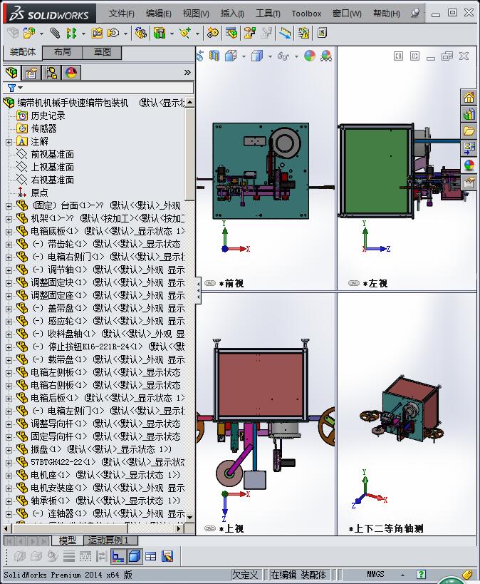Click the tree vertical scrollbar down arrow
This screenshot has height=584, width=480.
[189, 517]
